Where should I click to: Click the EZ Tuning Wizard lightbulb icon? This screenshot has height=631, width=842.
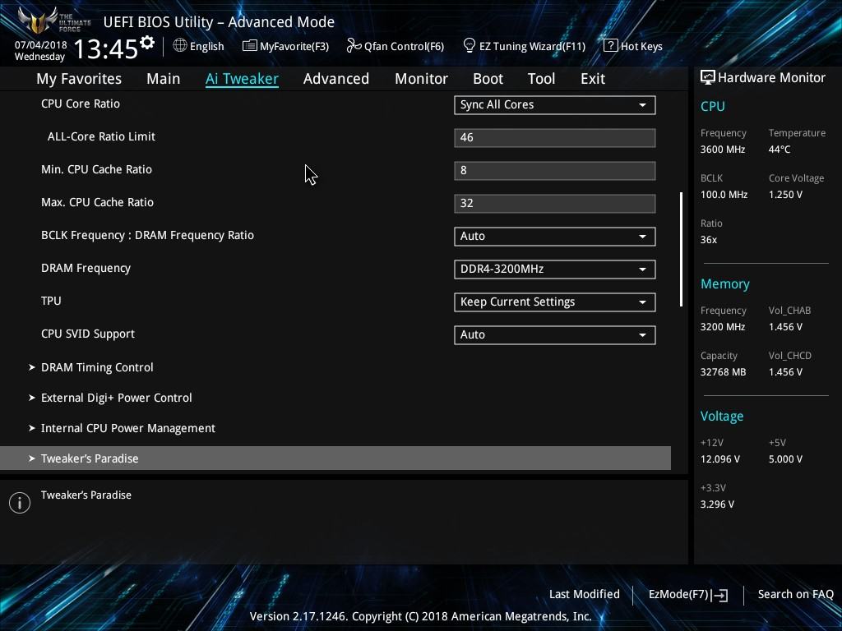click(x=470, y=46)
